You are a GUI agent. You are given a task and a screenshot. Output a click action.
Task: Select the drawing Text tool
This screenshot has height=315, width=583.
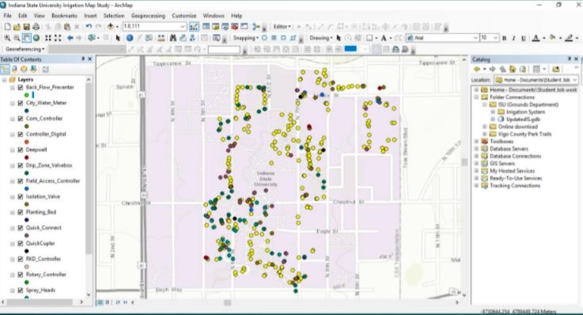click(384, 38)
